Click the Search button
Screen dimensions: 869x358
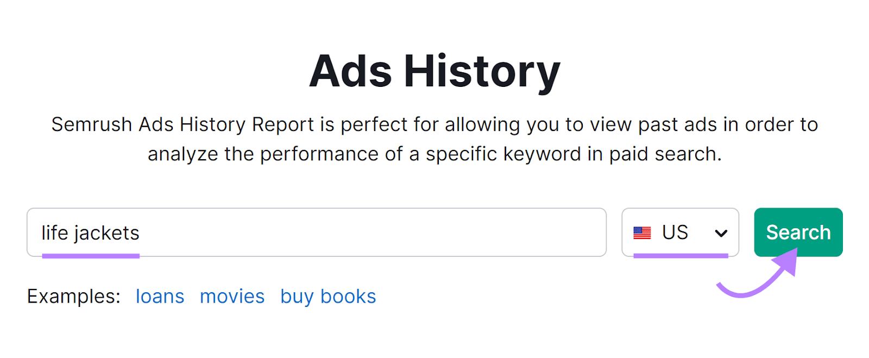798,233
